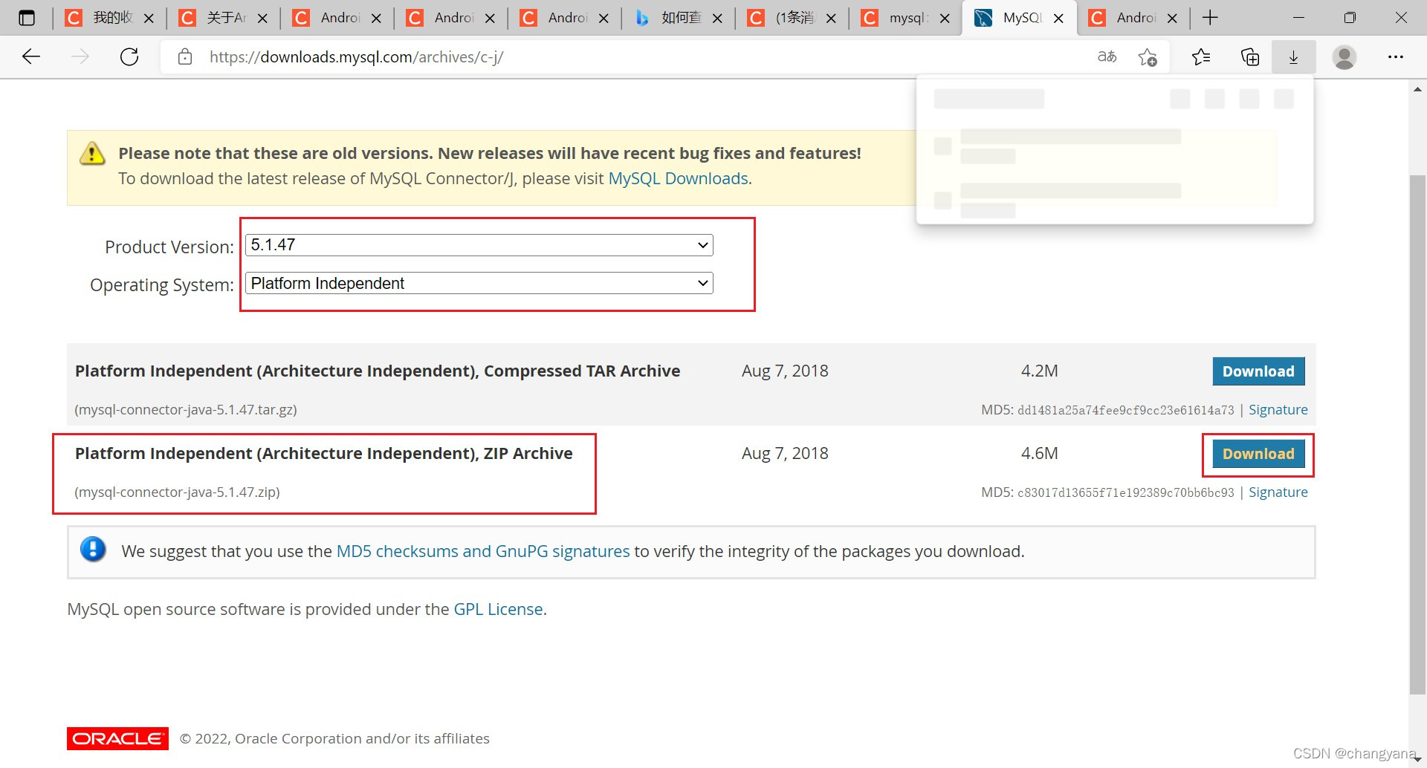The width and height of the screenshot is (1427, 768).
Task: Open the Collections panel
Action: point(1250,57)
